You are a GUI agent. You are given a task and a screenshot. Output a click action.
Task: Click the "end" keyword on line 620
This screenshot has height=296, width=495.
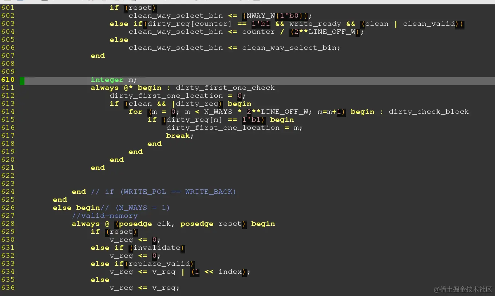[116, 160]
